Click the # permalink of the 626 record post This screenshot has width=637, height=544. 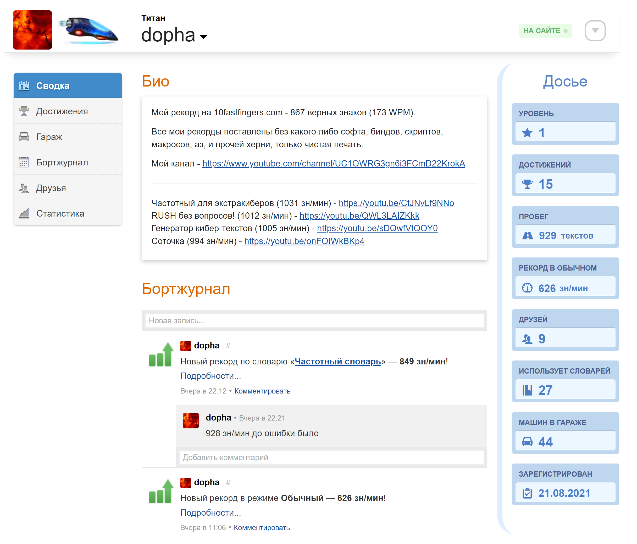(228, 483)
